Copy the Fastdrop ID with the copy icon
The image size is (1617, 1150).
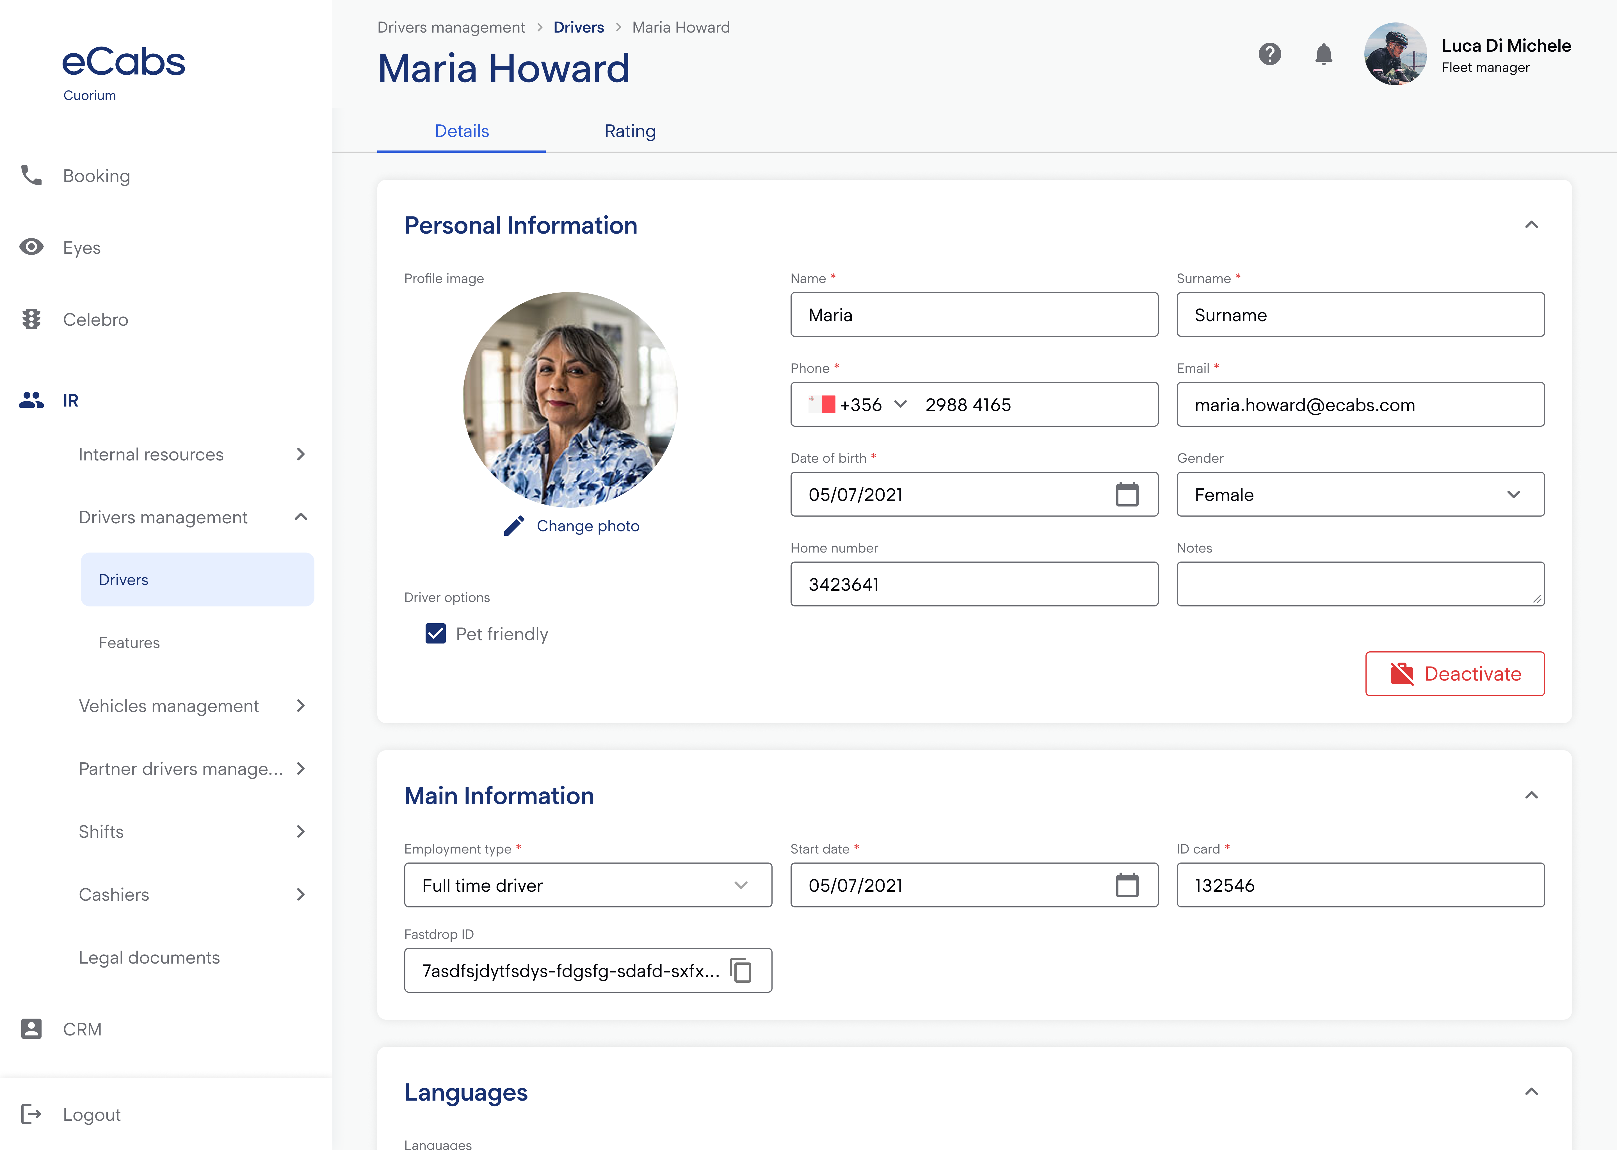[741, 970]
